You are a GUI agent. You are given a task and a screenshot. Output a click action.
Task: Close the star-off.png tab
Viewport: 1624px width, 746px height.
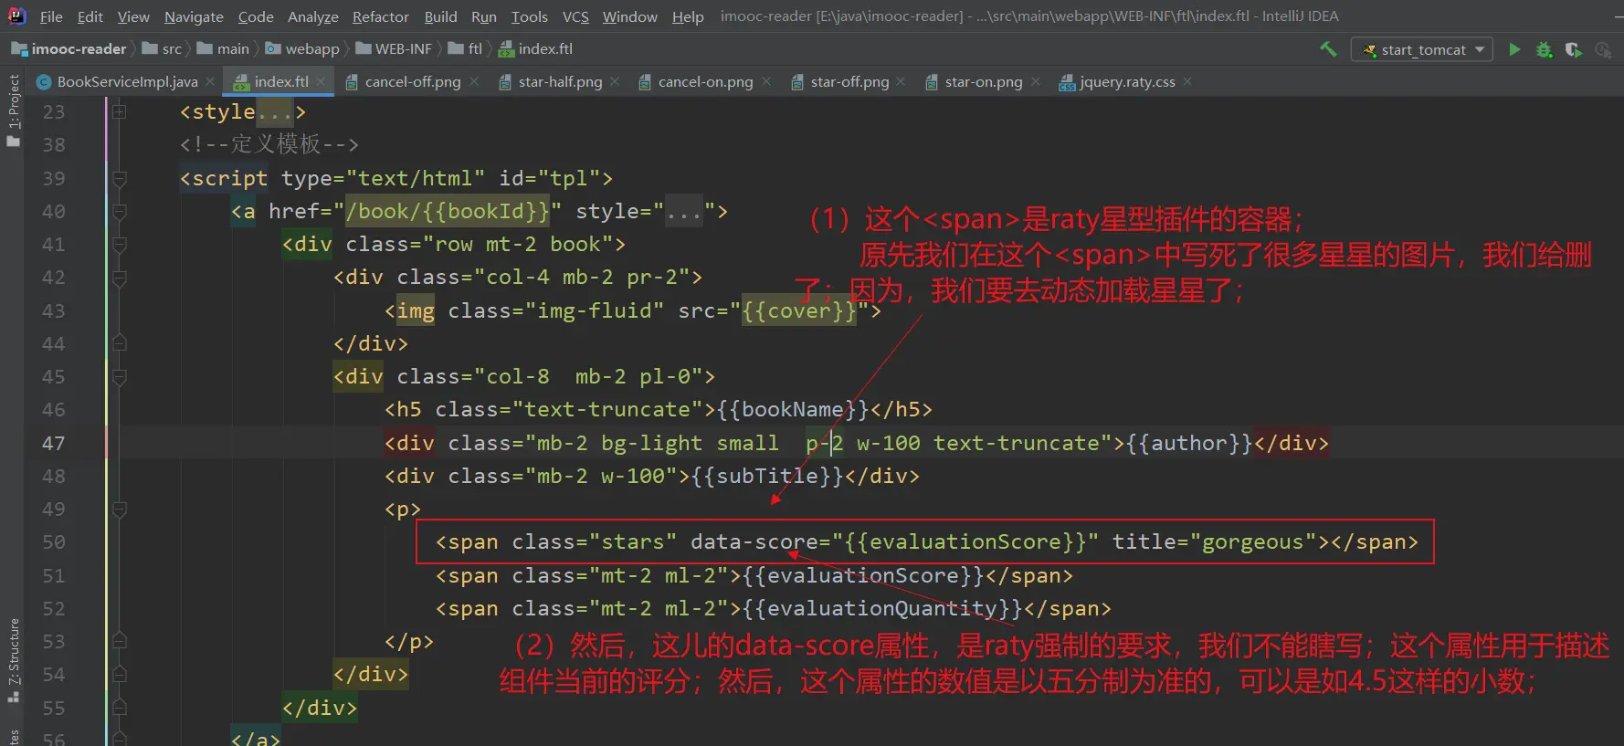901,81
